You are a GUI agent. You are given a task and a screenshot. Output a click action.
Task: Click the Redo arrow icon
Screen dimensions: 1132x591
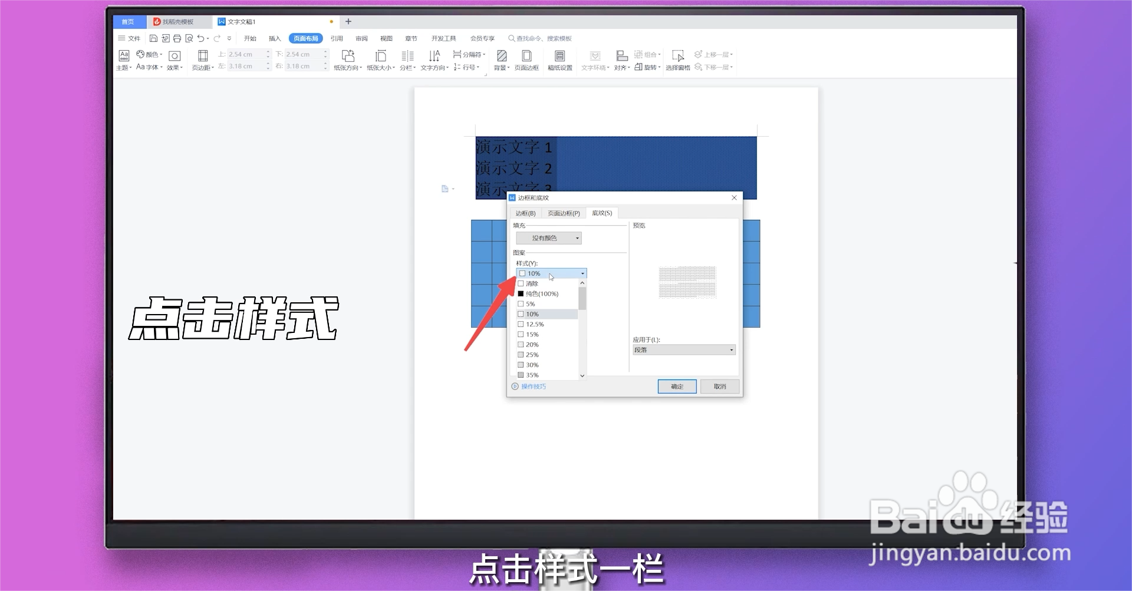coord(217,38)
